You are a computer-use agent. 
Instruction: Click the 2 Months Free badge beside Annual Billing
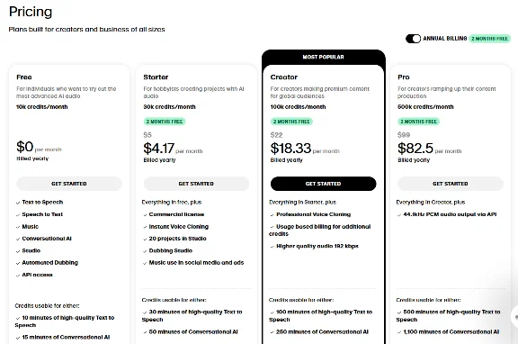[489, 39]
